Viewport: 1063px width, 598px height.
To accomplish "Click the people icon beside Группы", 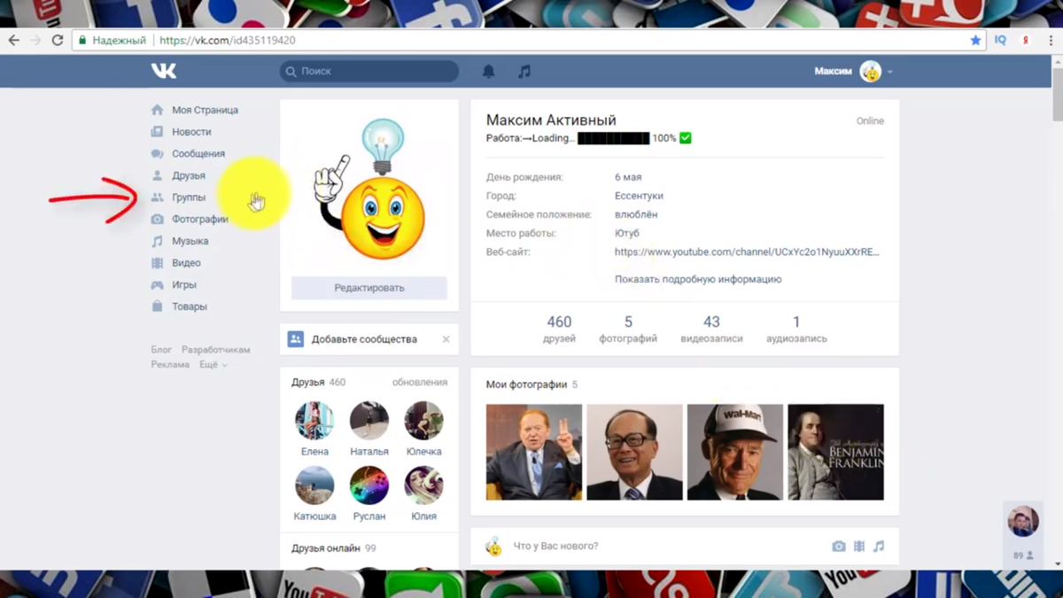I will 157,198.
